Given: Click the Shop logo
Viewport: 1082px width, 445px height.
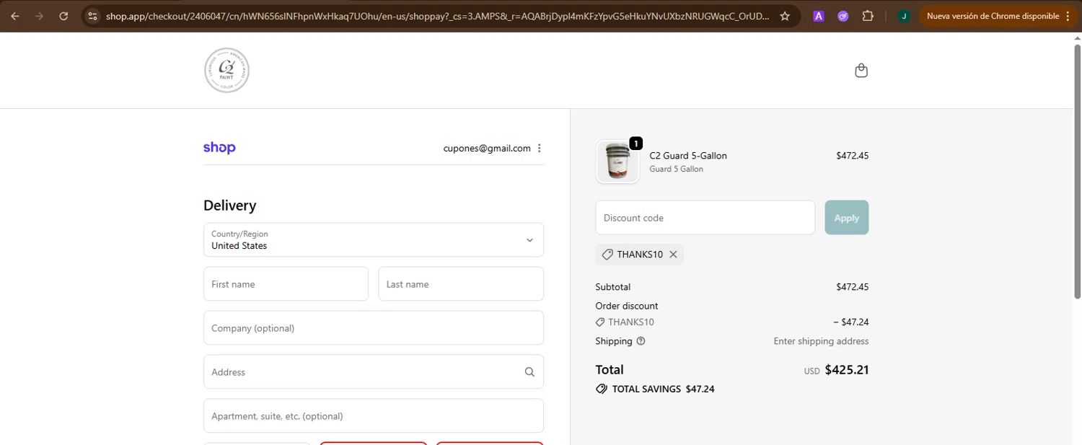Looking at the screenshot, I should 219,148.
